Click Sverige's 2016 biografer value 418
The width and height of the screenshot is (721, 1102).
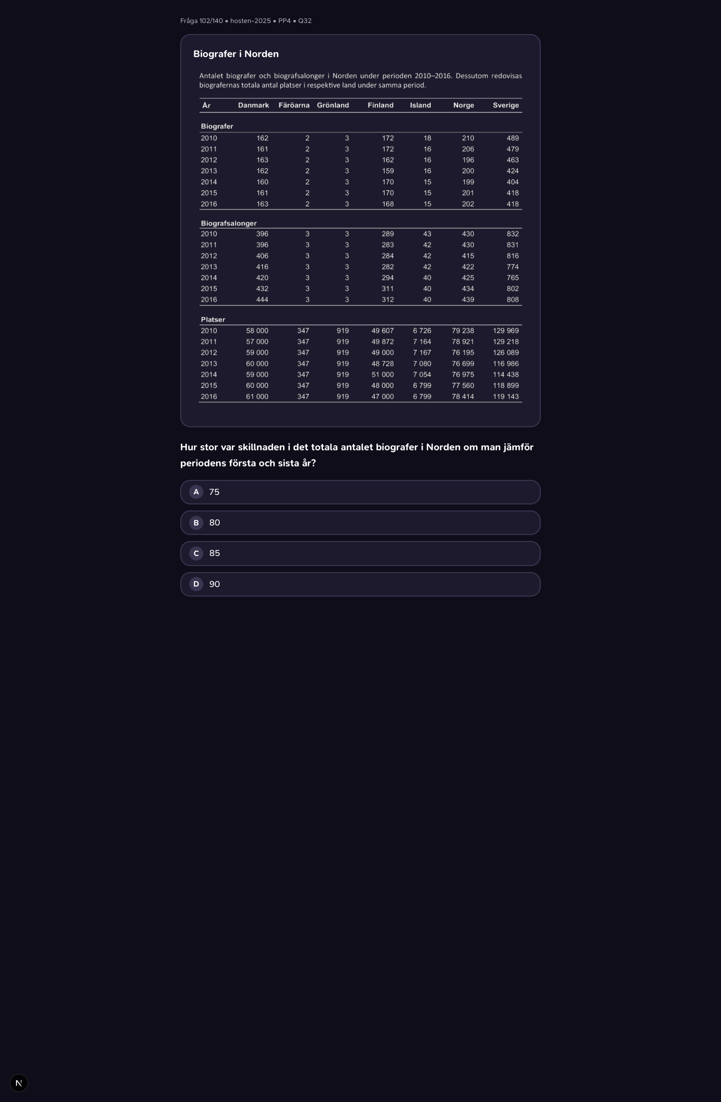pyautogui.click(x=513, y=204)
